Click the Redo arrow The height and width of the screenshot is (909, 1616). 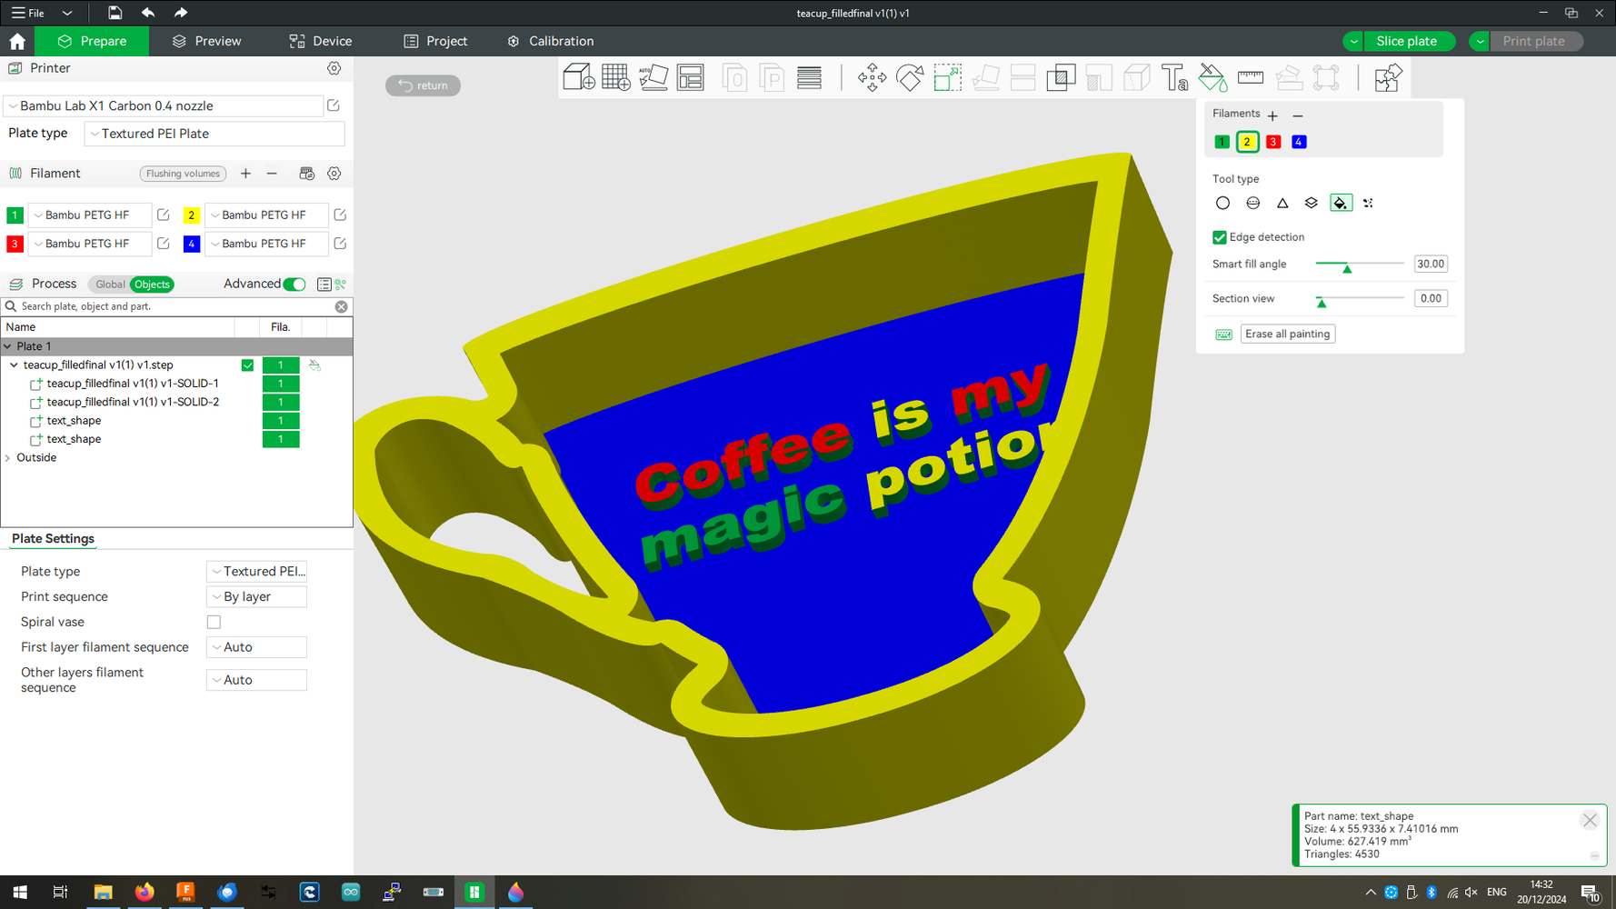[x=181, y=13]
